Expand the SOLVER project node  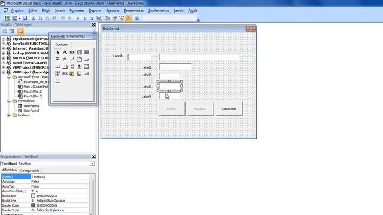3,58
